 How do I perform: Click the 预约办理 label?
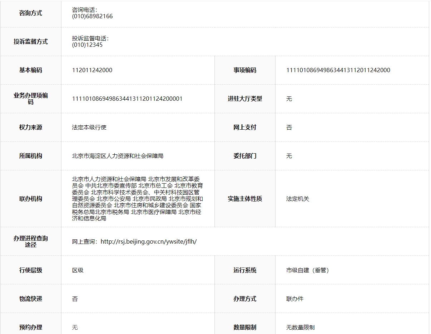point(31,328)
